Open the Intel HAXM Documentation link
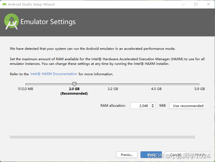215x162 pixels. tap(54, 74)
